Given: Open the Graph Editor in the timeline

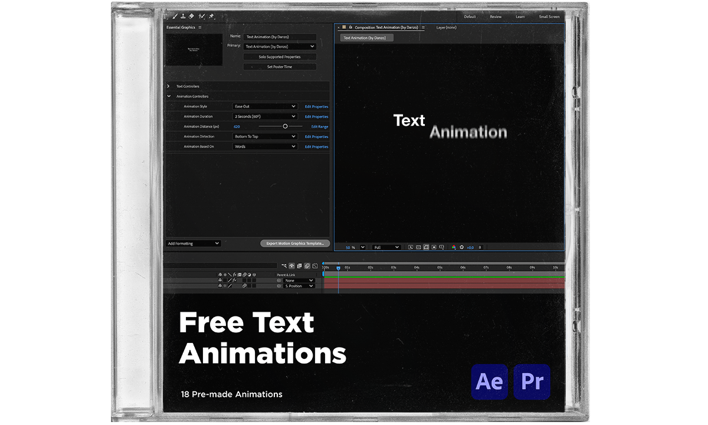Looking at the screenshot, I should click(315, 266).
